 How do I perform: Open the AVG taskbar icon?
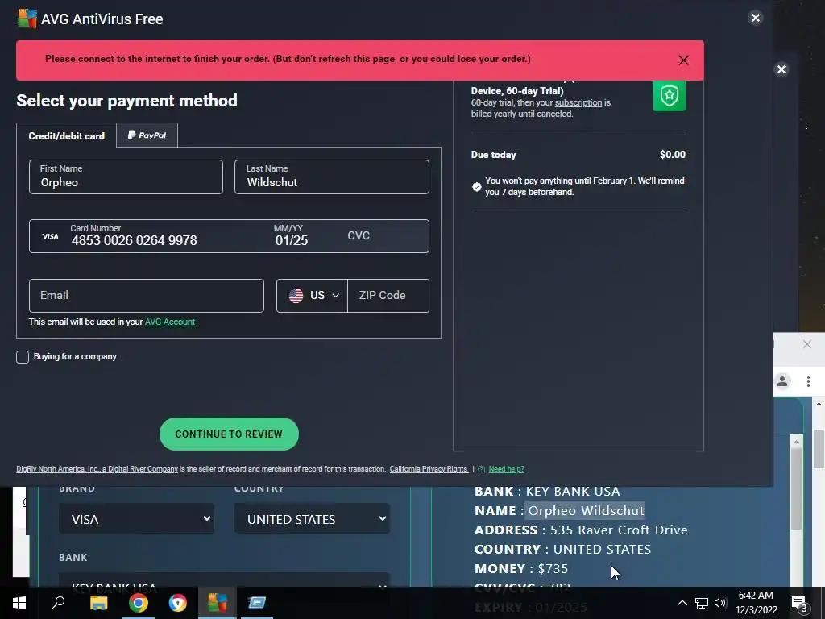[x=218, y=603]
